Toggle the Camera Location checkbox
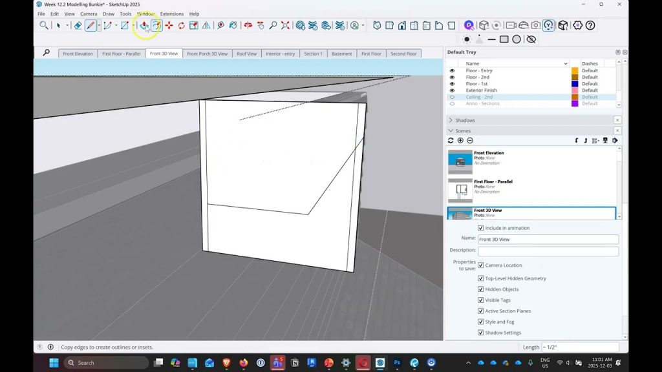662x372 pixels. [x=480, y=265]
